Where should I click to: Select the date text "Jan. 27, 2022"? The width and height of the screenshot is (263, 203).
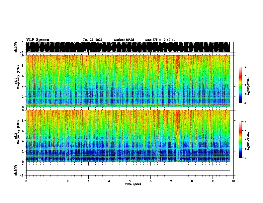tap(93, 40)
